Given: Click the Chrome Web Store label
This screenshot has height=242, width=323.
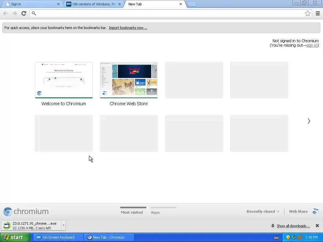Looking at the screenshot, I should tap(129, 104).
